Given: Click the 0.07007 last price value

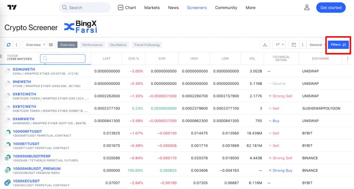Looking at the screenshot, I should pyautogui.click(x=112, y=183).
